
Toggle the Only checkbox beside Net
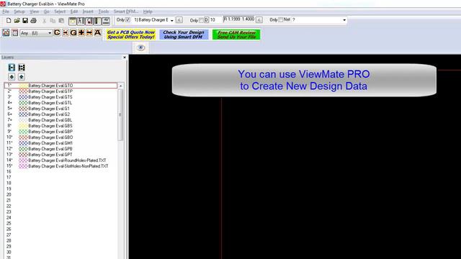280,19
